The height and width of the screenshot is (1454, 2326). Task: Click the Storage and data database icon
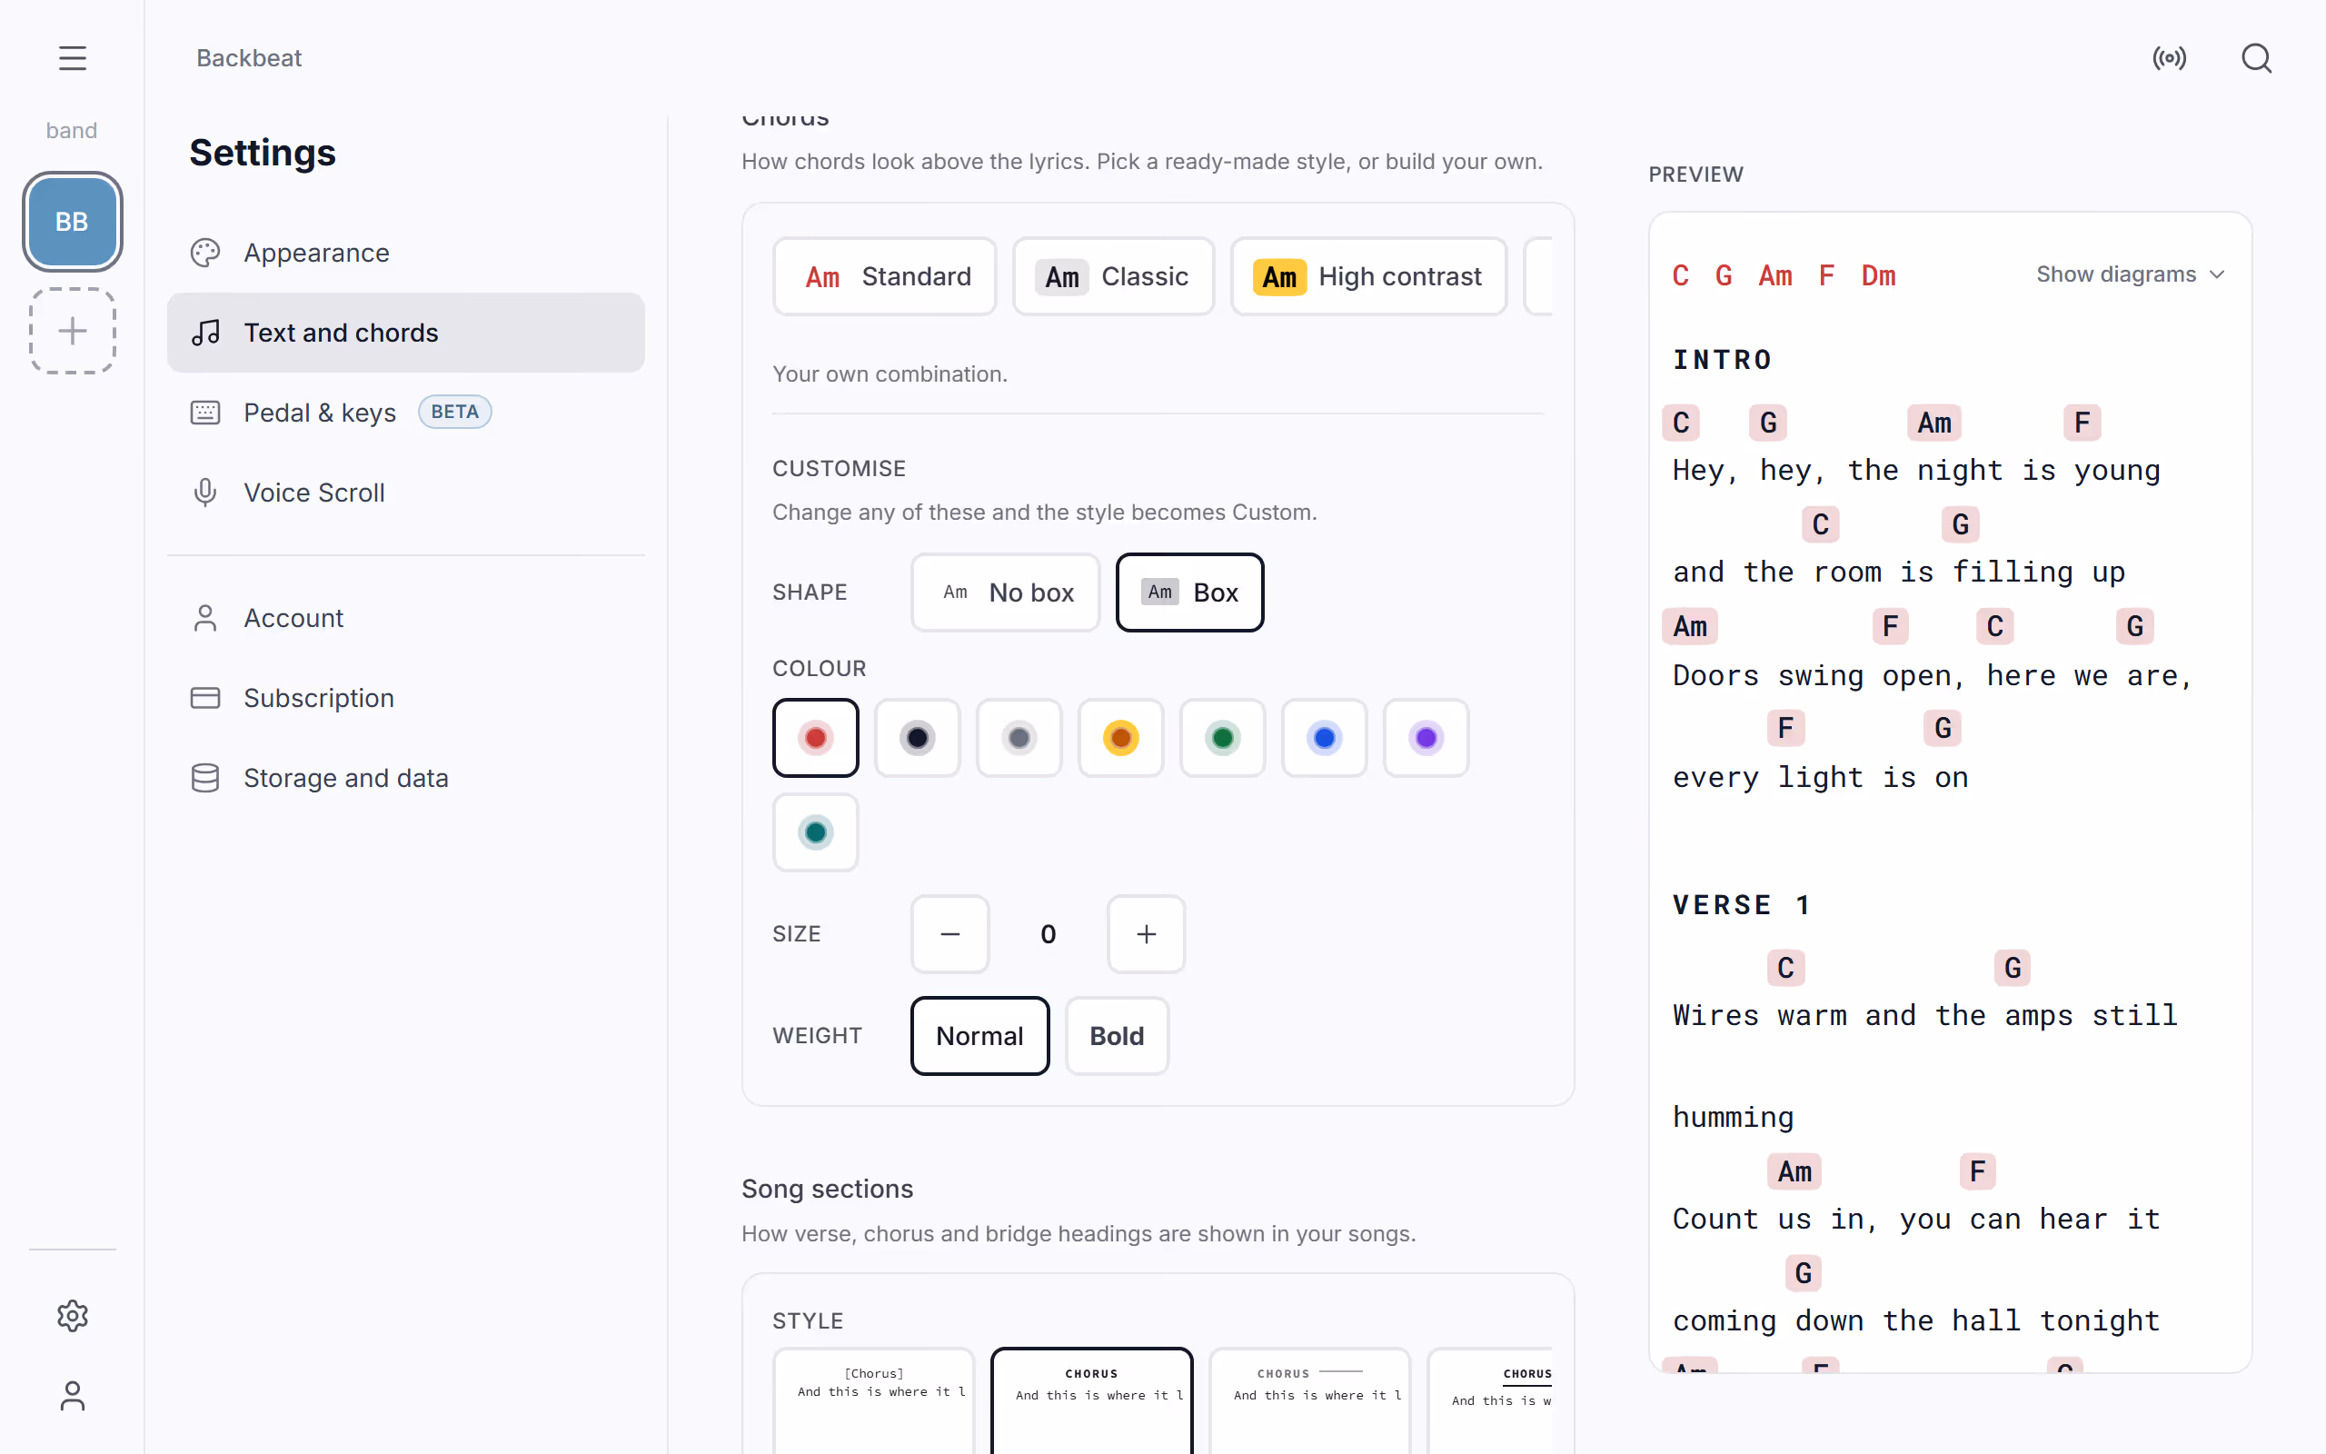click(204, 778)
